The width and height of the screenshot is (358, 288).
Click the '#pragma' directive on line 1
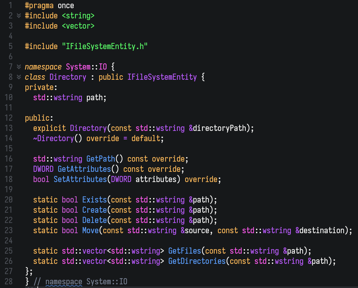[x=39, y=5]
